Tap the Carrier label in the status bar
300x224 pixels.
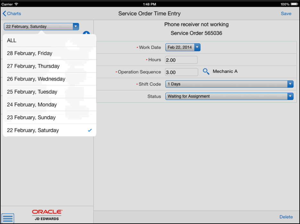point(7,4)
